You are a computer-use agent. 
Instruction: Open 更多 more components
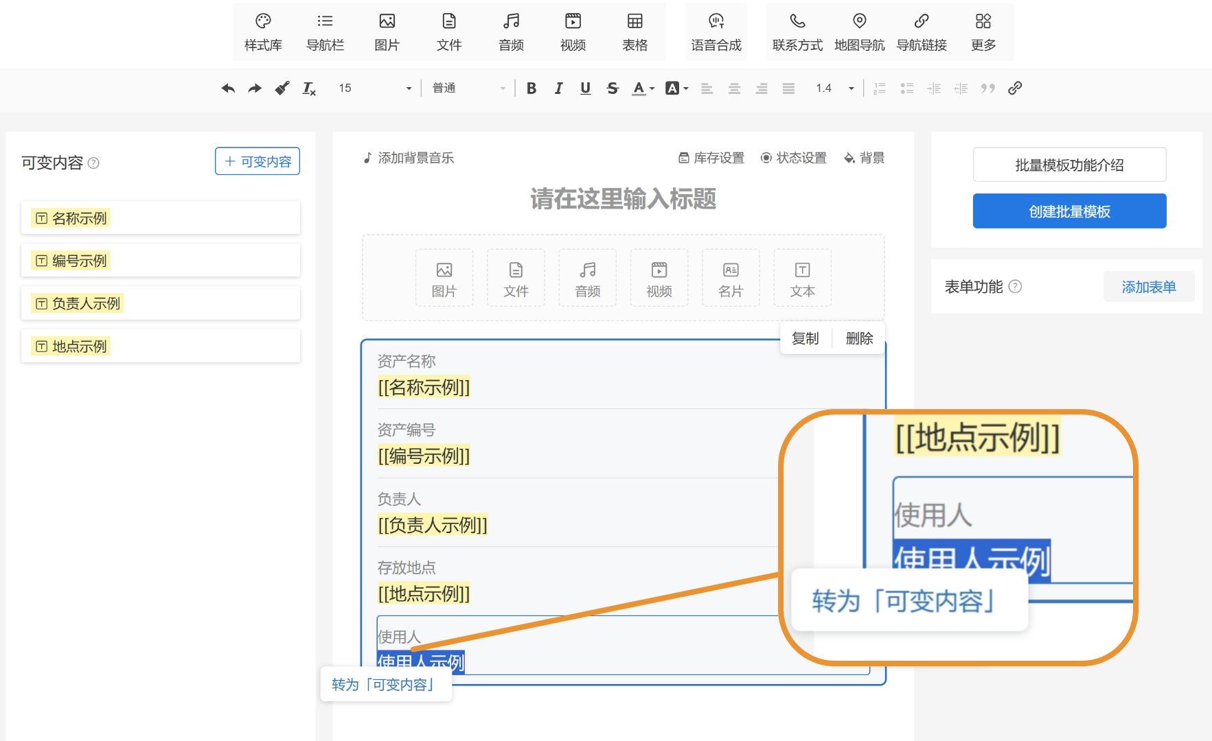983,32
